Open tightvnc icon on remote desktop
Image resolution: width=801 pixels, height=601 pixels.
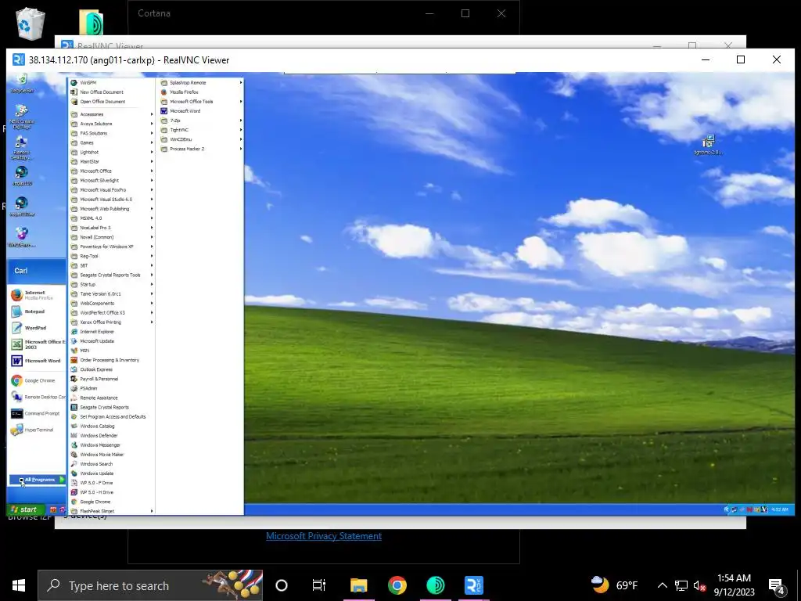pyautogui.click(x=708, y=145)
